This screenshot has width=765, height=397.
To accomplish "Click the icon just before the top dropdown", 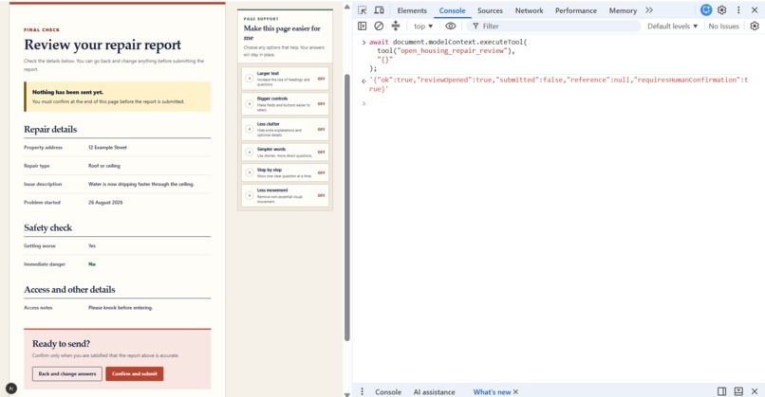I will tap(396, 26).
